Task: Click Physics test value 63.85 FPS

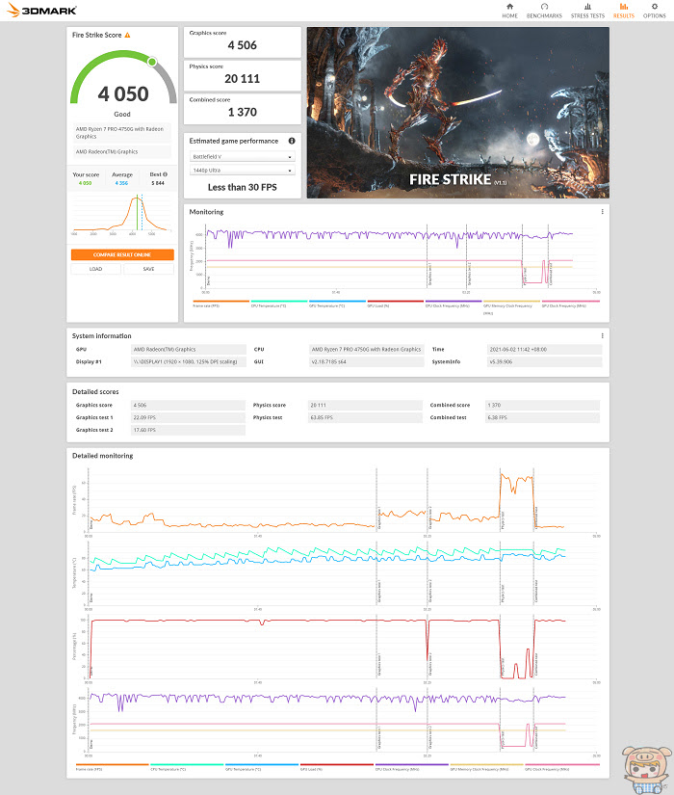Action: (x=365, y=418)
